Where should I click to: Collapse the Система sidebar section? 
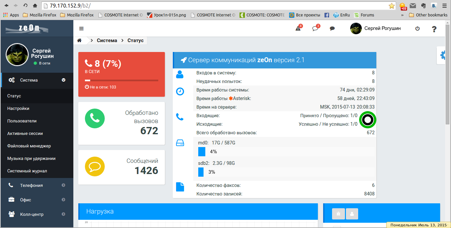point(37,80)
